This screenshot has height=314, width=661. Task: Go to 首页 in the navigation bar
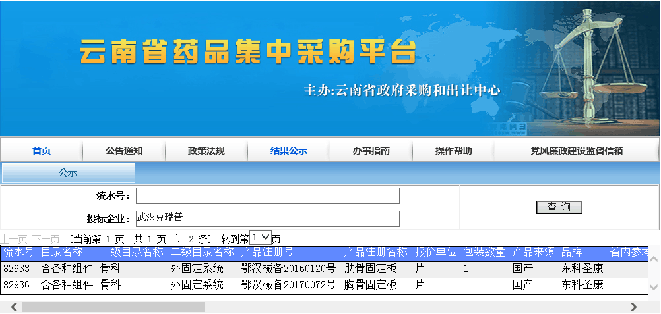coord(42,151)
